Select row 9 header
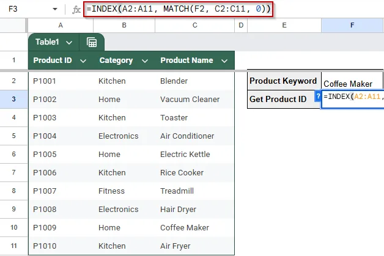Screen dimensions: 384x256 tap(13, 209)
